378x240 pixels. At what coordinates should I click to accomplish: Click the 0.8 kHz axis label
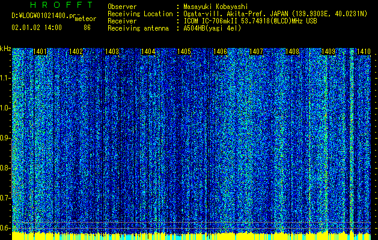5,168
